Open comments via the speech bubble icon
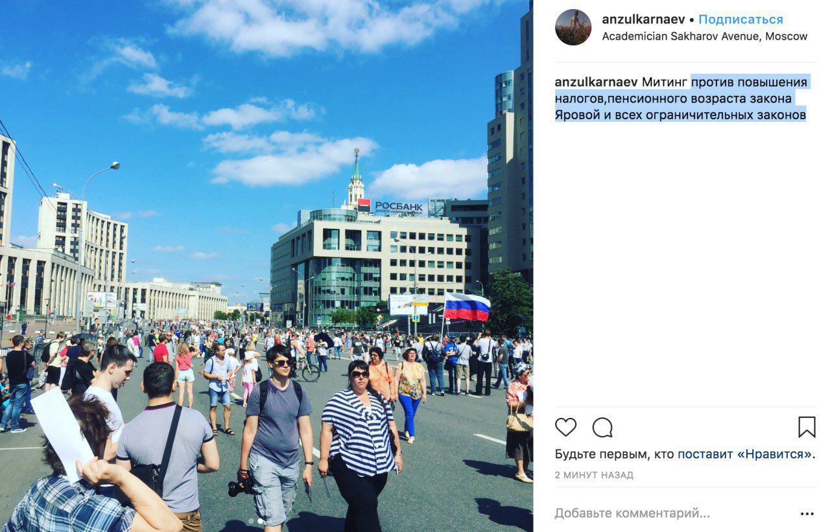This screenshot has height=532, width=830. 602,427
